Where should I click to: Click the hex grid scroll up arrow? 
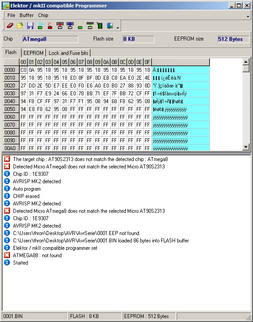coord(246,62)
